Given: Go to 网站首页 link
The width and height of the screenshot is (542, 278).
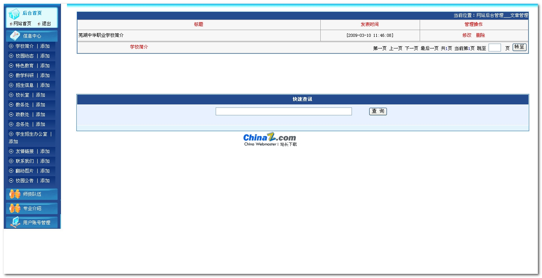Looking at the screenshot, I should pos(23,24).
